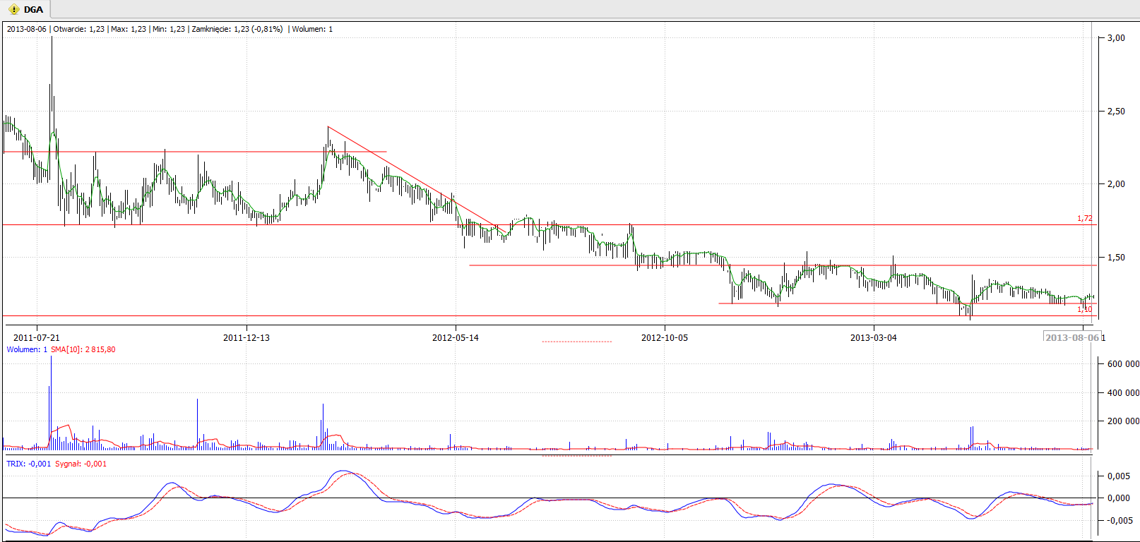Click the Max: 1,23 header value
Viewport: 1140px width, 542px height.
point(129,29)
